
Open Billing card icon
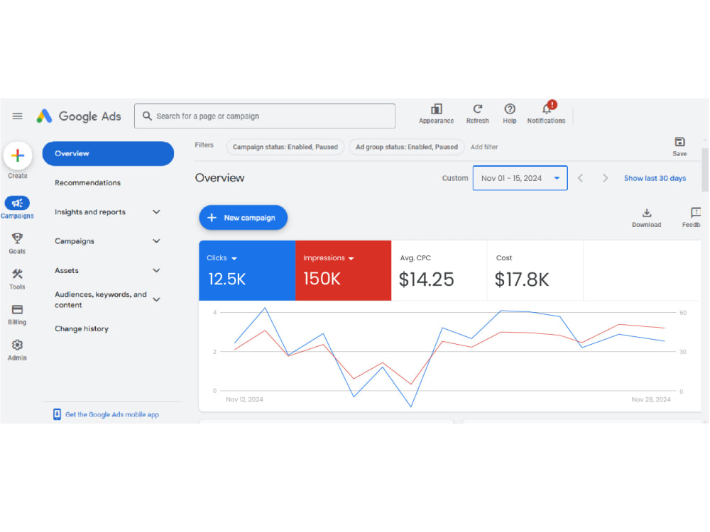(x=17, y=309)
